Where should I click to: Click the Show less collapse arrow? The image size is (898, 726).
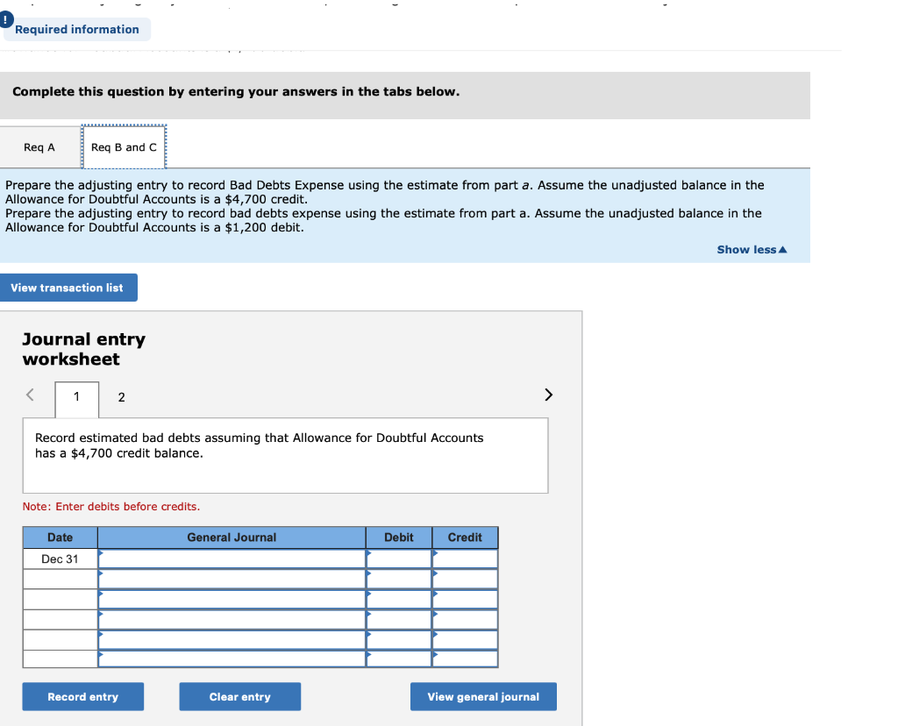[783, 249]
